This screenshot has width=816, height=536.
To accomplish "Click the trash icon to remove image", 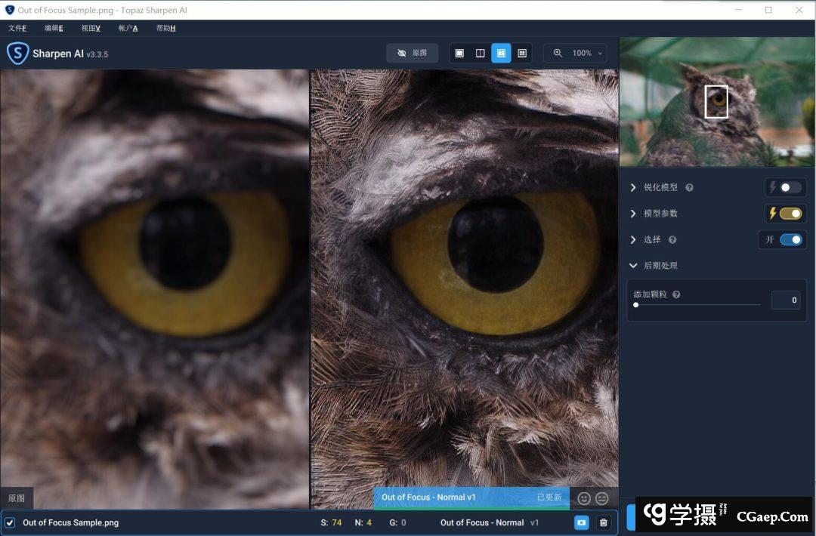I will pos(603,522).
